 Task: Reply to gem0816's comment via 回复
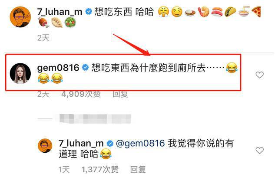point(120,94)
